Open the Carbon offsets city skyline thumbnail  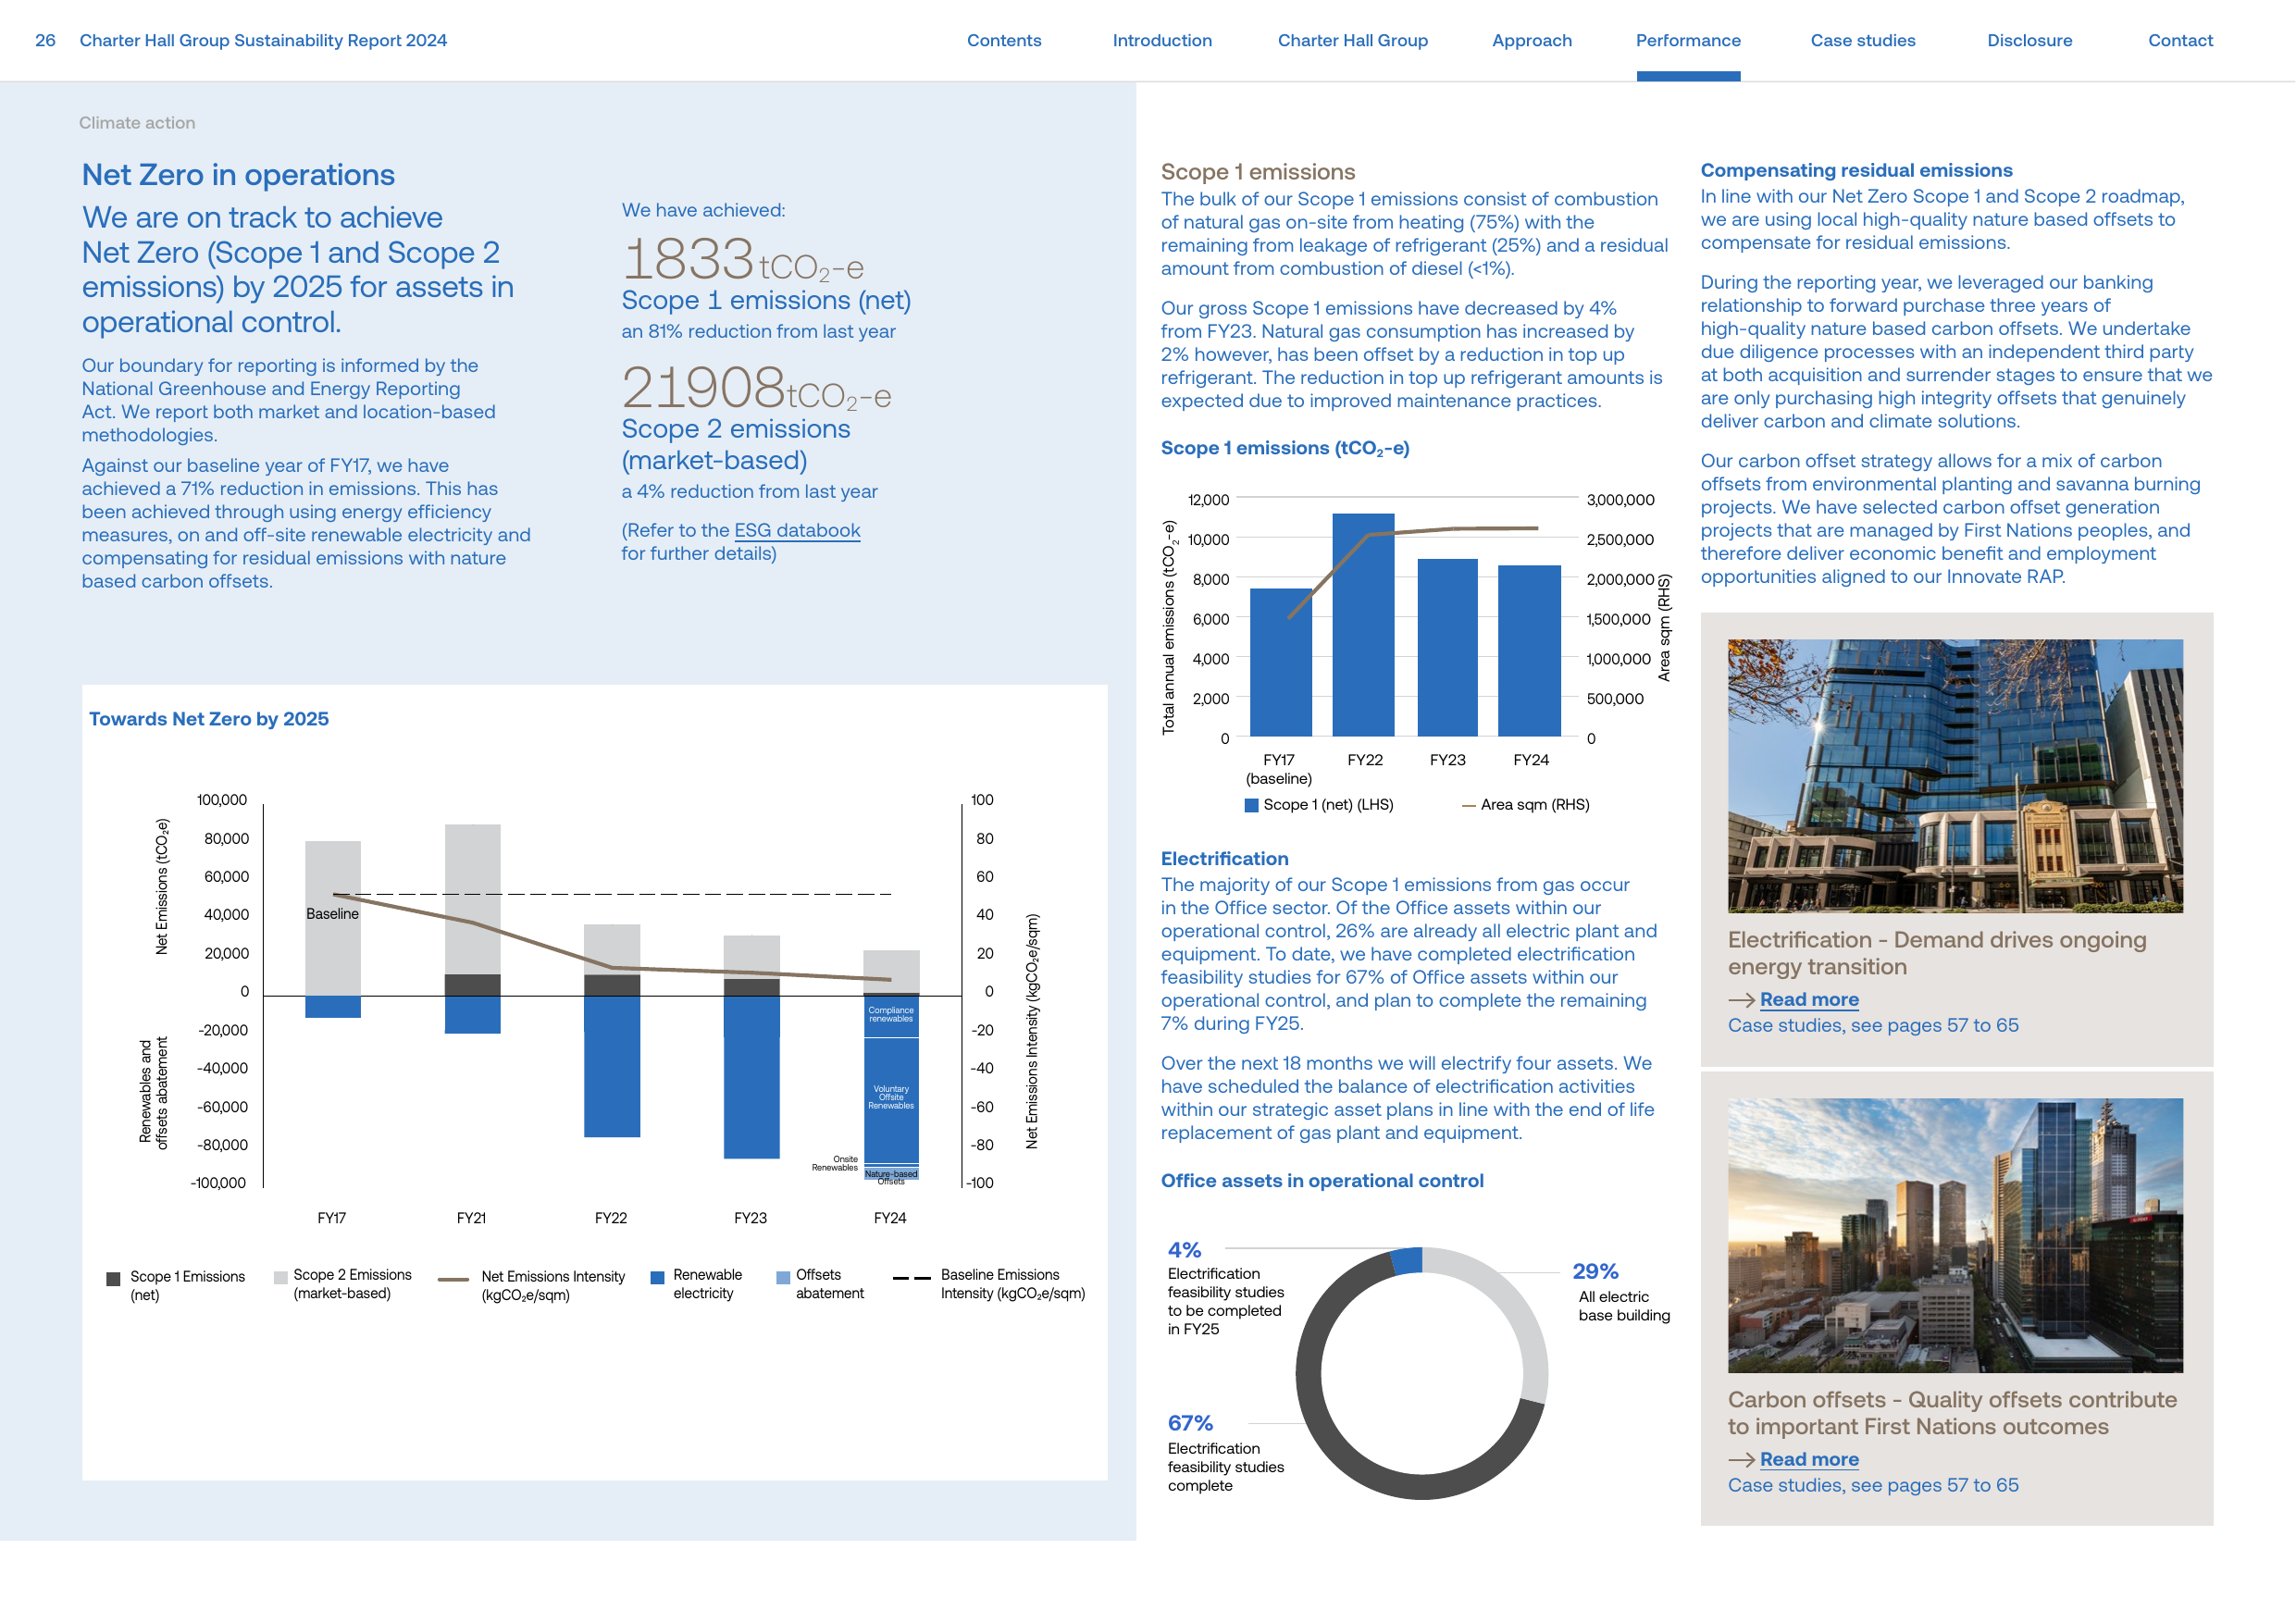coord(1955,1236)
